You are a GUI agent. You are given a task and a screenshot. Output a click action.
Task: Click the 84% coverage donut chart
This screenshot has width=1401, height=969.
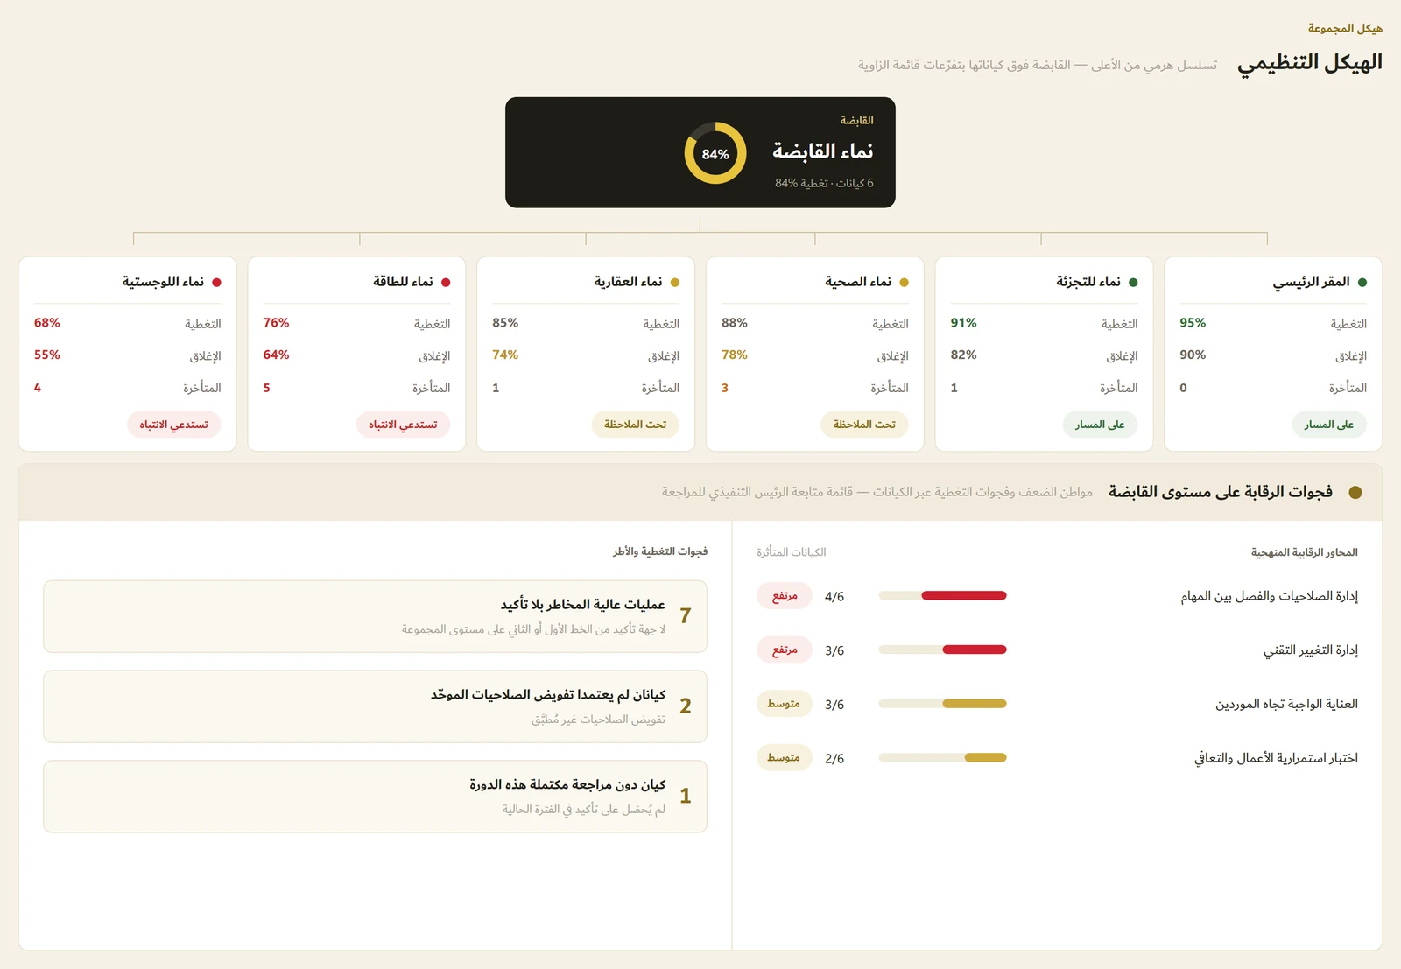[x=715, y=153]
